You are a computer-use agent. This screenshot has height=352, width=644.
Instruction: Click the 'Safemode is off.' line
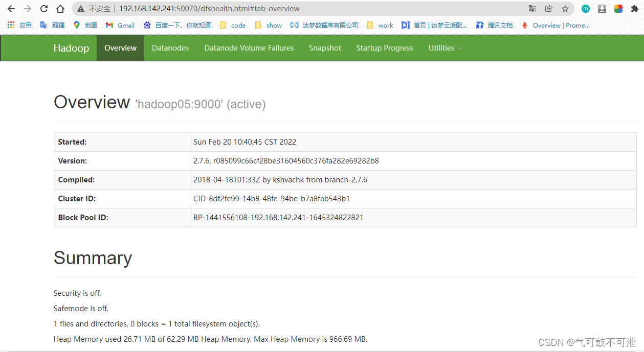coord(81,309)
